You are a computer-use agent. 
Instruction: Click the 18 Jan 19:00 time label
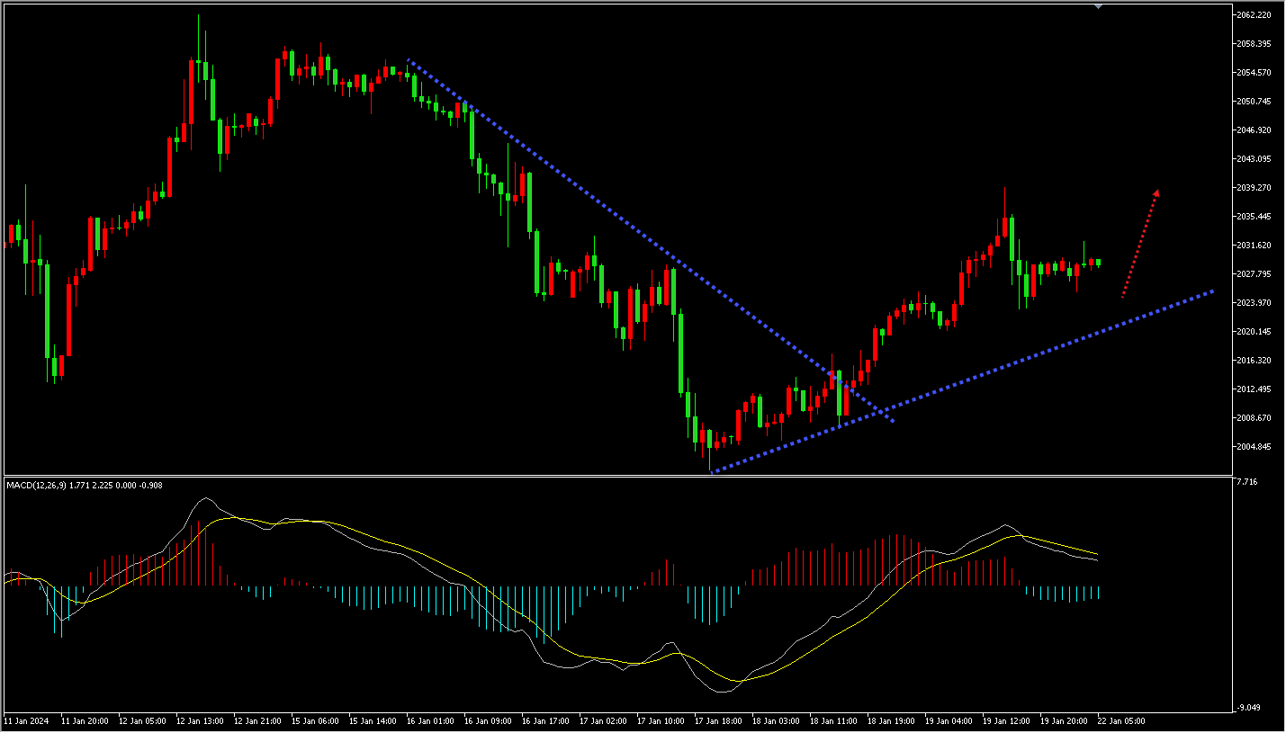tap(891, 721)
